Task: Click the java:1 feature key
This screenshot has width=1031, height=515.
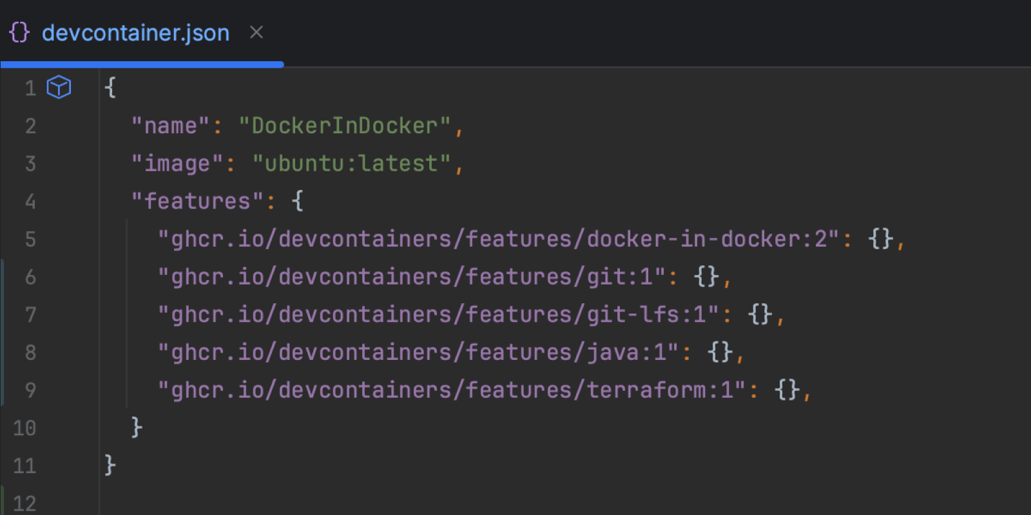Action: tap(419, 352)
